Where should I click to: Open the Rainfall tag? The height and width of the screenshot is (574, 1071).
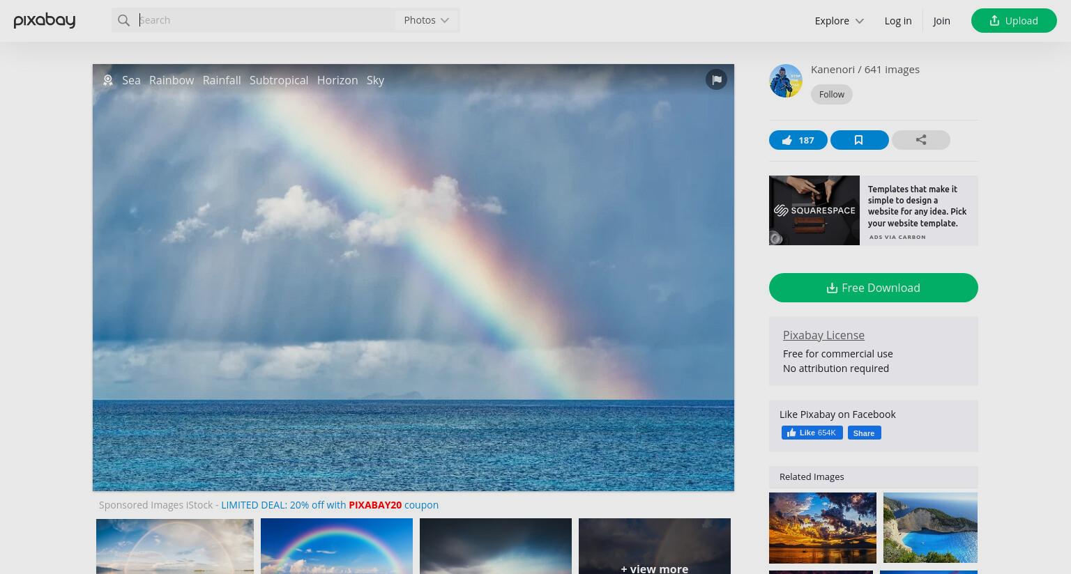[x=222, y=80]
